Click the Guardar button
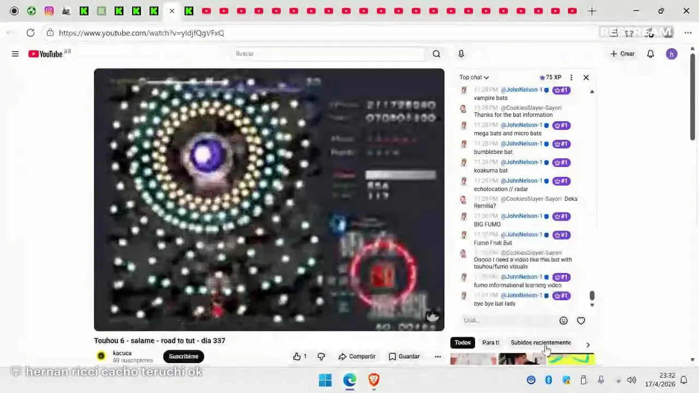 point(404,356)
